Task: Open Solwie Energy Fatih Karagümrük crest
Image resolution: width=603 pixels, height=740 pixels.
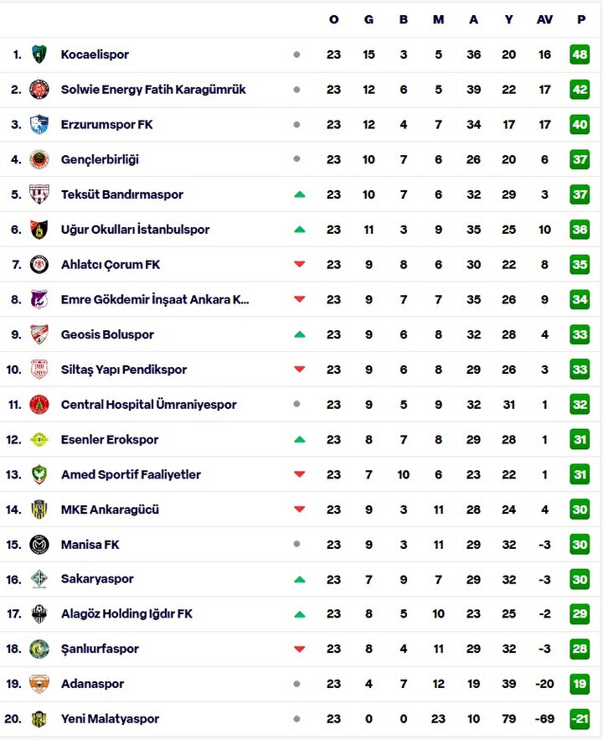Action: click(39, 89)
